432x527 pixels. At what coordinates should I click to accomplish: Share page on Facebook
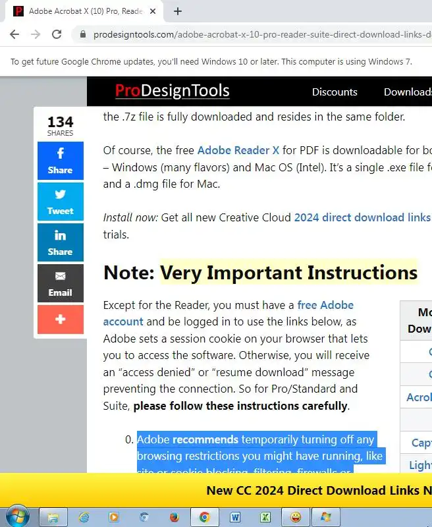tap(61, 161)
